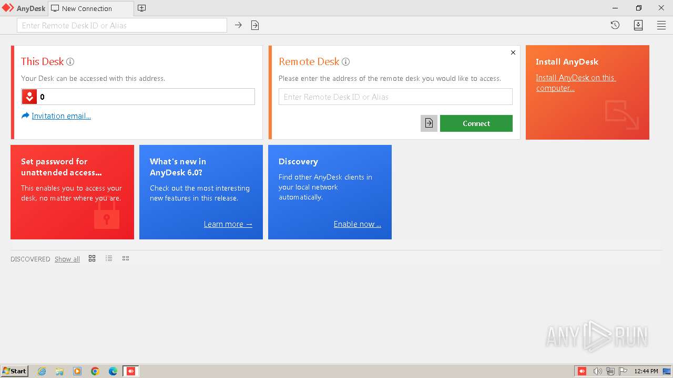Open the Invitation email link

point(61,116)
